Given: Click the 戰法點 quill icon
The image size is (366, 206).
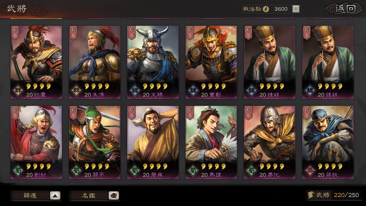Looking at the screenshot, I should [x=266, y=9].
